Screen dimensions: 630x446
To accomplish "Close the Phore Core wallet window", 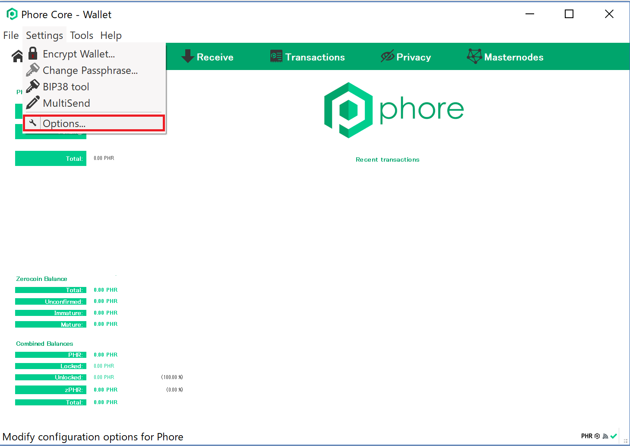I will click(609, 14).
